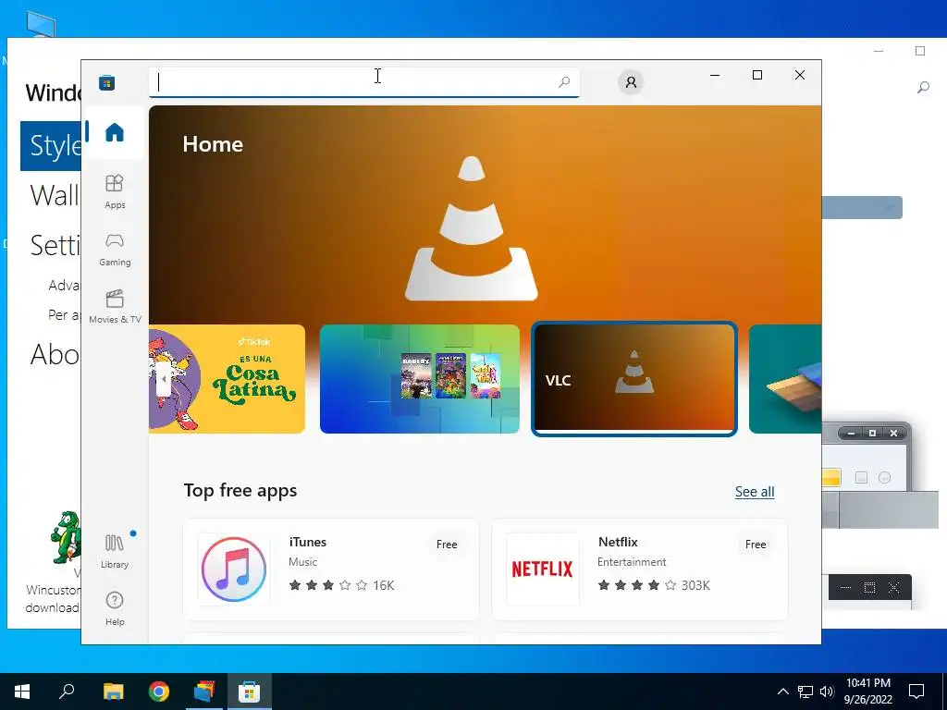The image size is (947, 710).
Task: Open Movies & TV section
Action: (115, 307)
